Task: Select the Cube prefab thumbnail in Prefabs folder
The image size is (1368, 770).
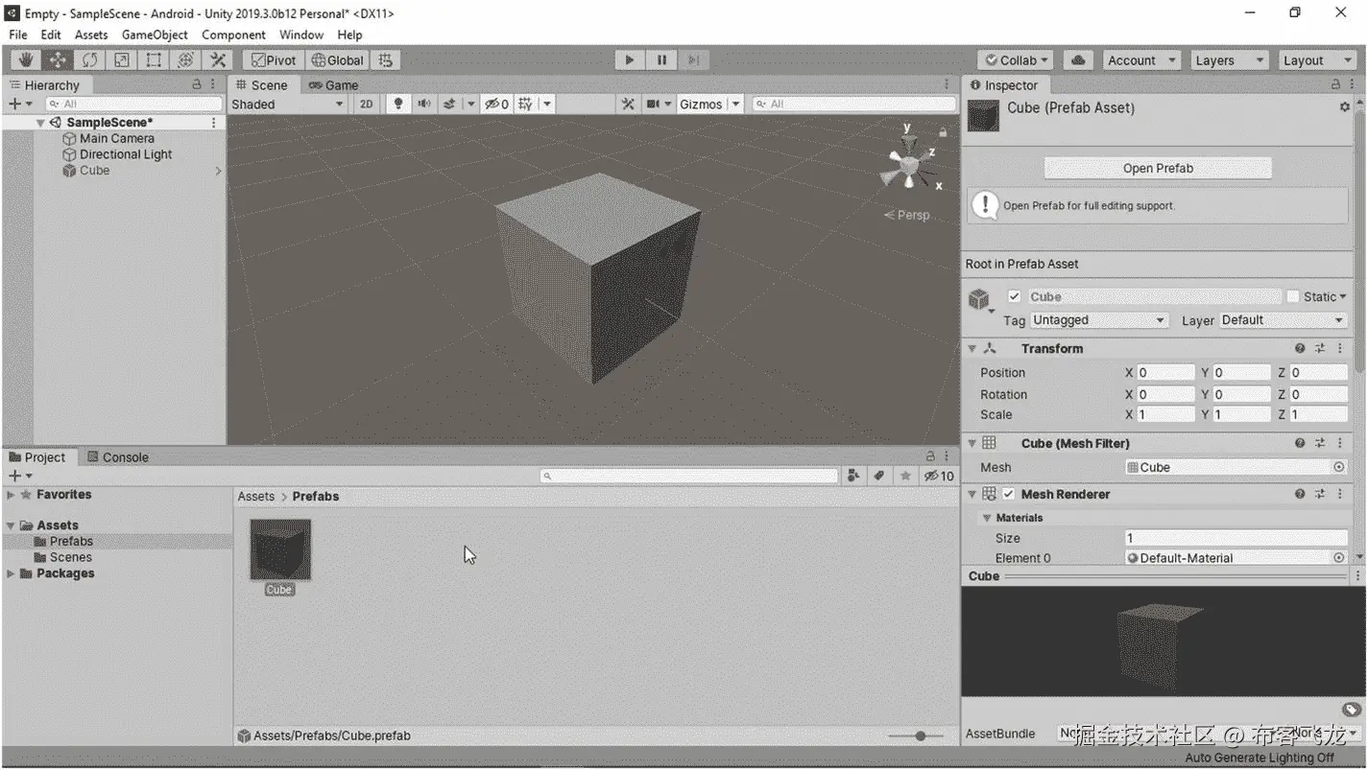Action: (279, 548)
